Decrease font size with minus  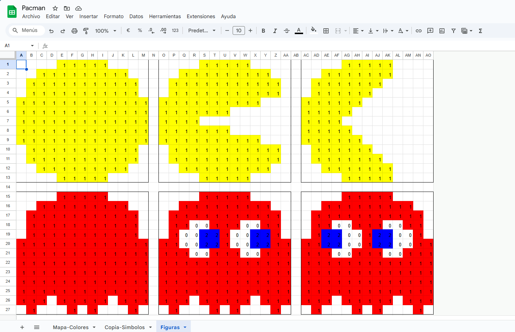tap(227, 30)
